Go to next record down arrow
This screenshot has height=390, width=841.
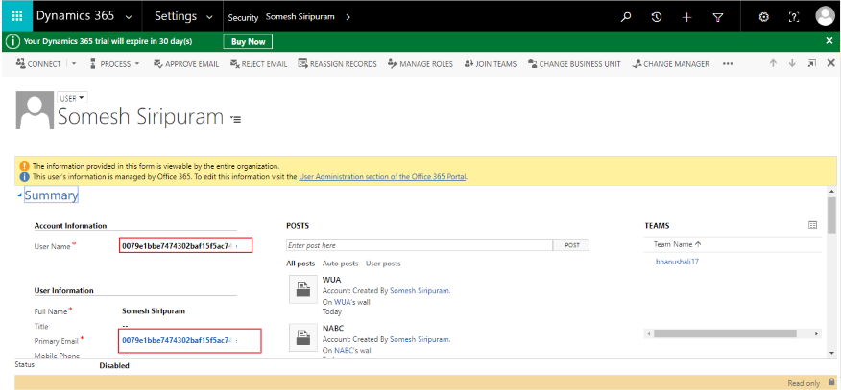tap(792, 63)
